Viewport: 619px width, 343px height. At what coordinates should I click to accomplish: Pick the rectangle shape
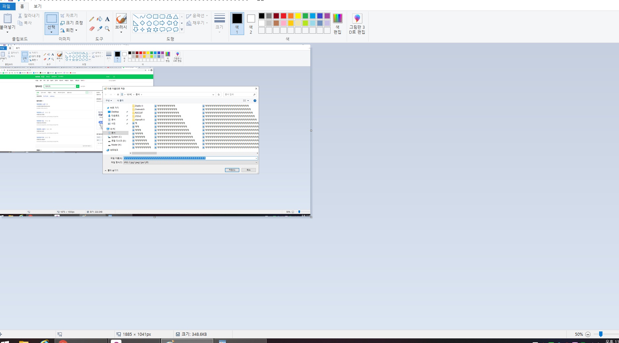pos(155,16)
